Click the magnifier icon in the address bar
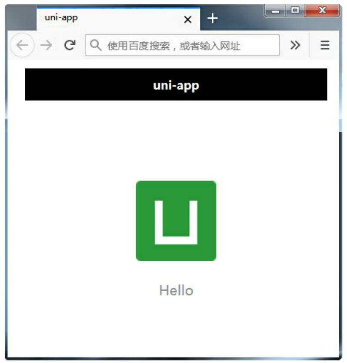347x363 pixels. (95, 45)
